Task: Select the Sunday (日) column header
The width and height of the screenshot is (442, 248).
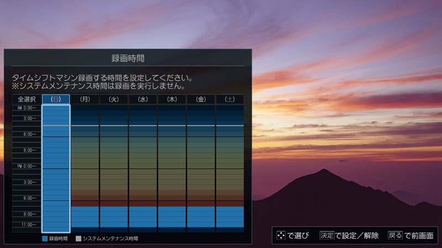Action: point(56,99)
